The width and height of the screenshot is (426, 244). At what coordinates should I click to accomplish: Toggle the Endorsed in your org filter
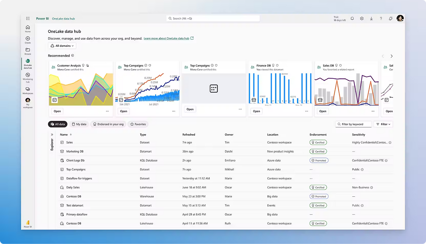[x=108, y=124]
